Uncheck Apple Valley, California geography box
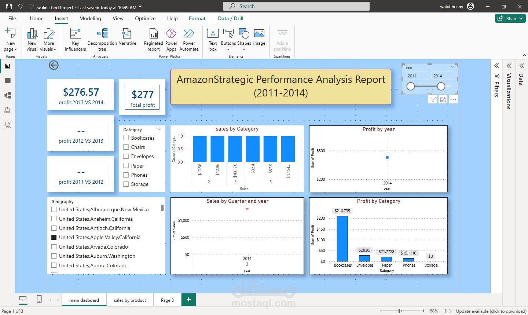The width and height of the screenshot is (528, 315). pyautogui.click(x=54, y=237)
